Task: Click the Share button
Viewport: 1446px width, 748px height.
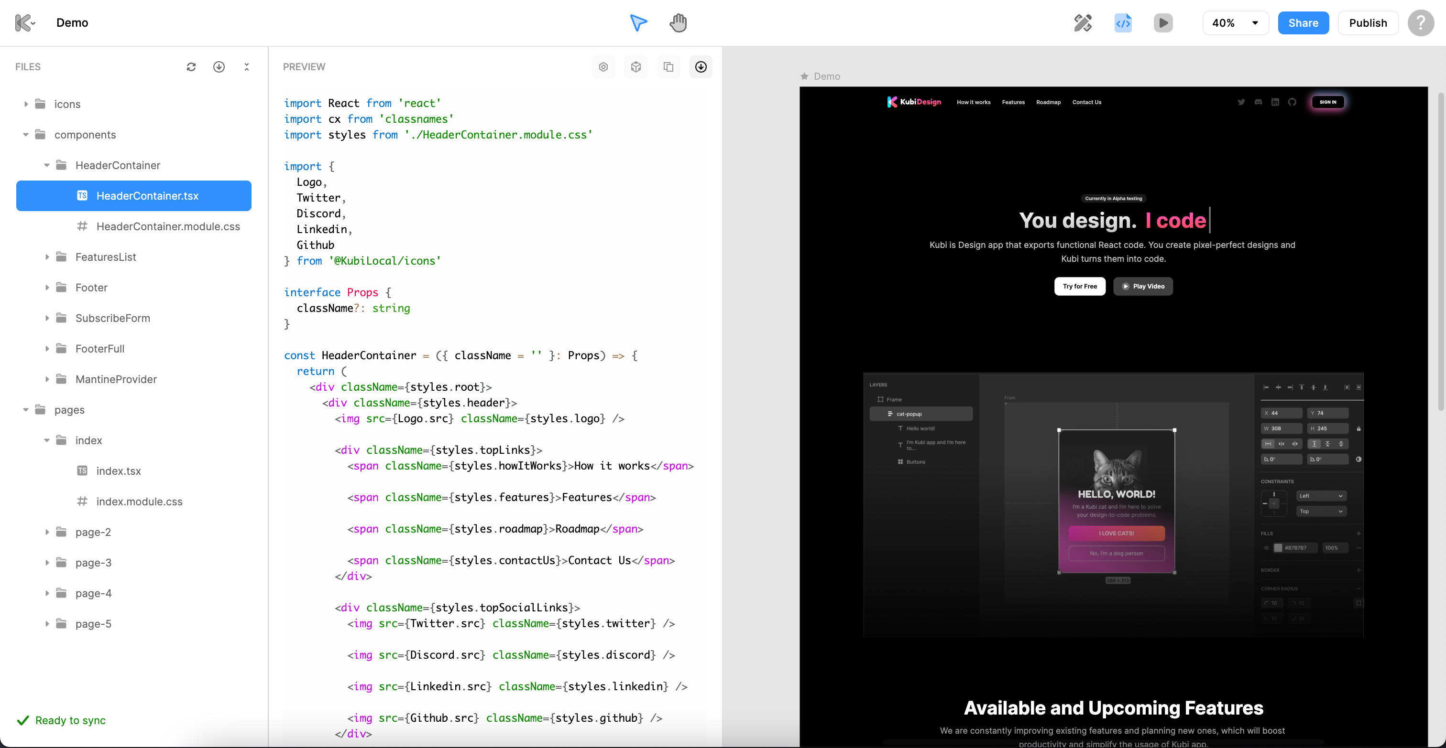Action: coord(1303,23)
